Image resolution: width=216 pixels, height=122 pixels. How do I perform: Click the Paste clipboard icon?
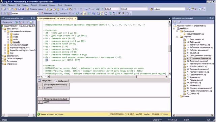tap(70, 9)
